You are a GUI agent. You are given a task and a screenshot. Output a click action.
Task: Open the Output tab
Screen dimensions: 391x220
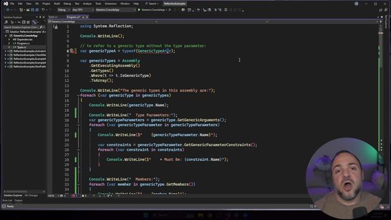(x=18, y=200)
